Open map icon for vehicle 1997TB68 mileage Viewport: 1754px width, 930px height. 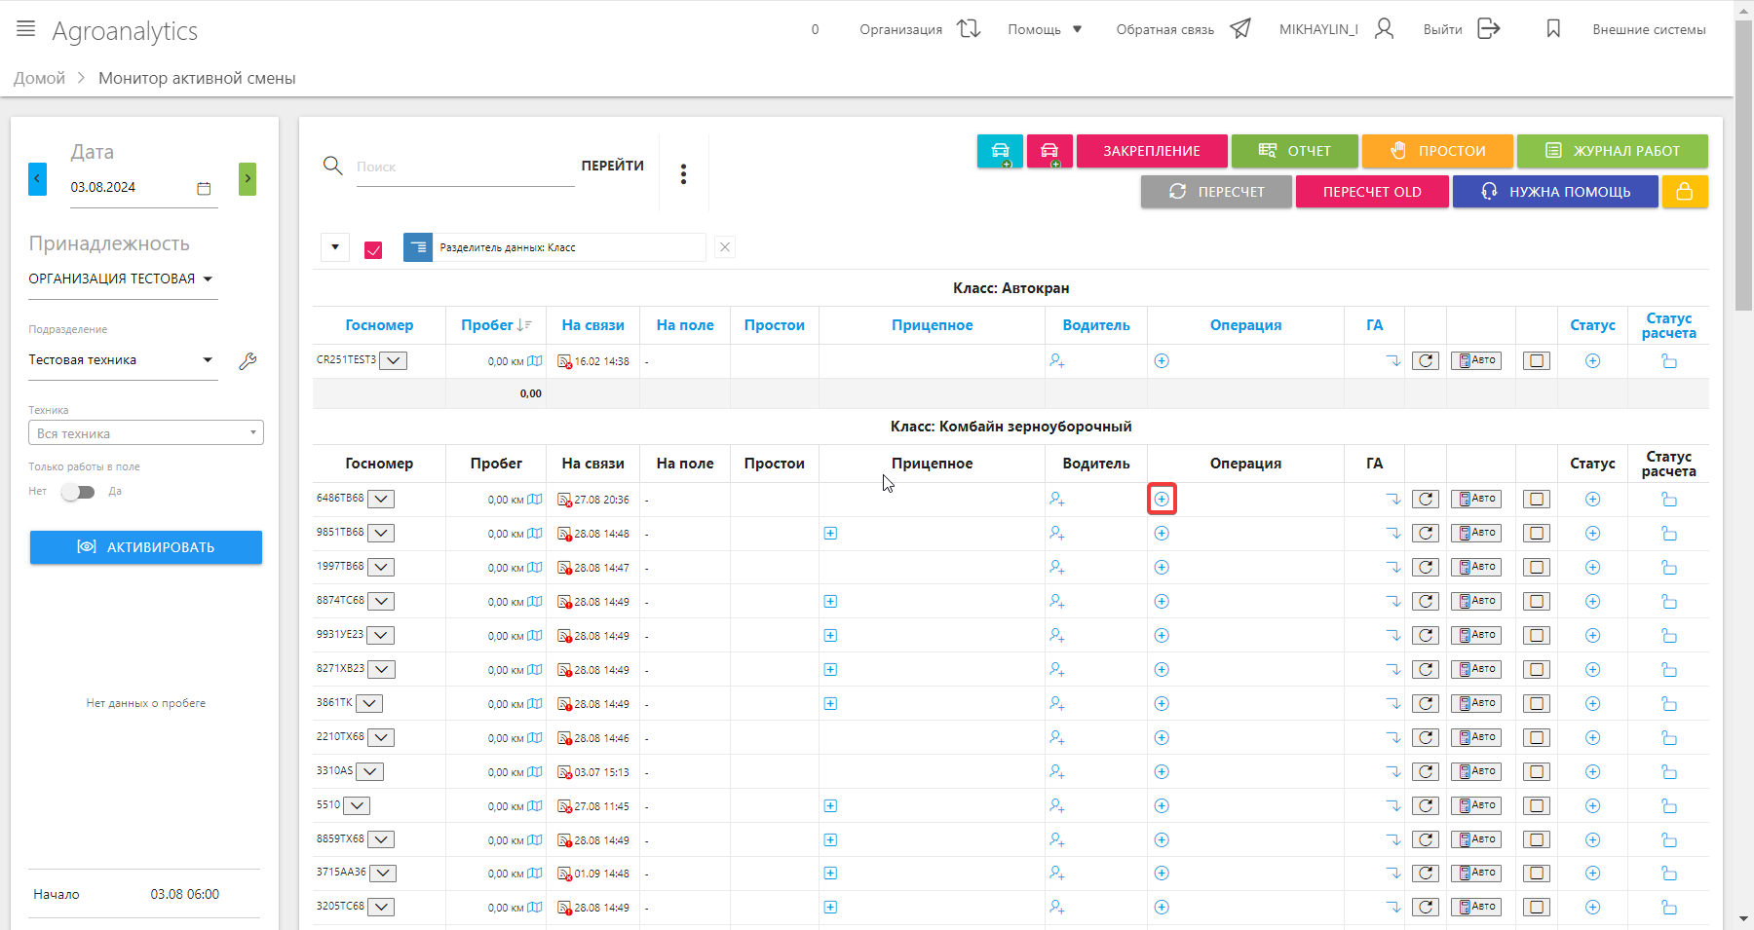click(535, 568)
